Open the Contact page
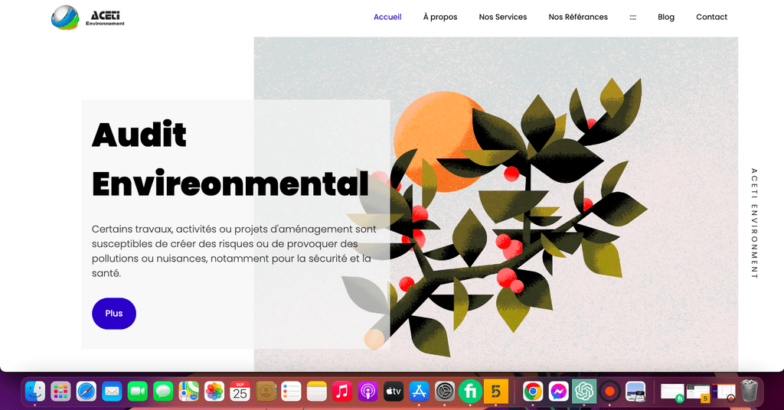784x410 pixels. (711, 17)
